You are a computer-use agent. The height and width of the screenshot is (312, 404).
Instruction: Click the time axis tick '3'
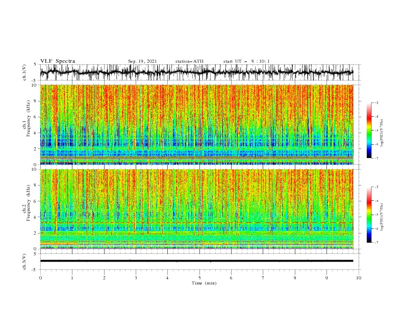click(136, 278)
